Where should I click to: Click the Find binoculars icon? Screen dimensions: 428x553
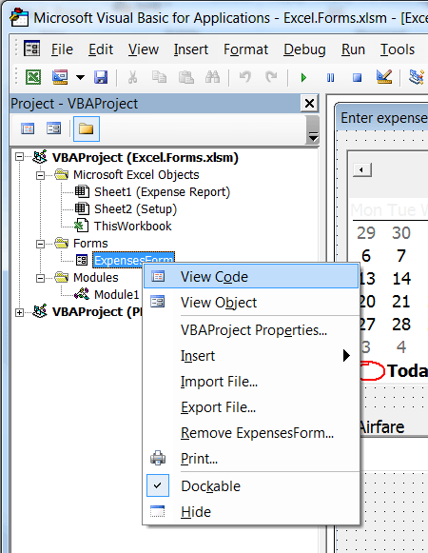(213, 77)
